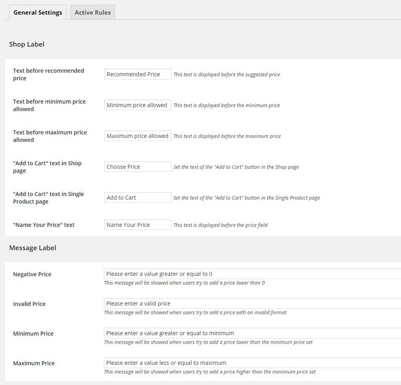401x385 pixels.
Task: Focus the Maximum Price message field
Action: 252,363
